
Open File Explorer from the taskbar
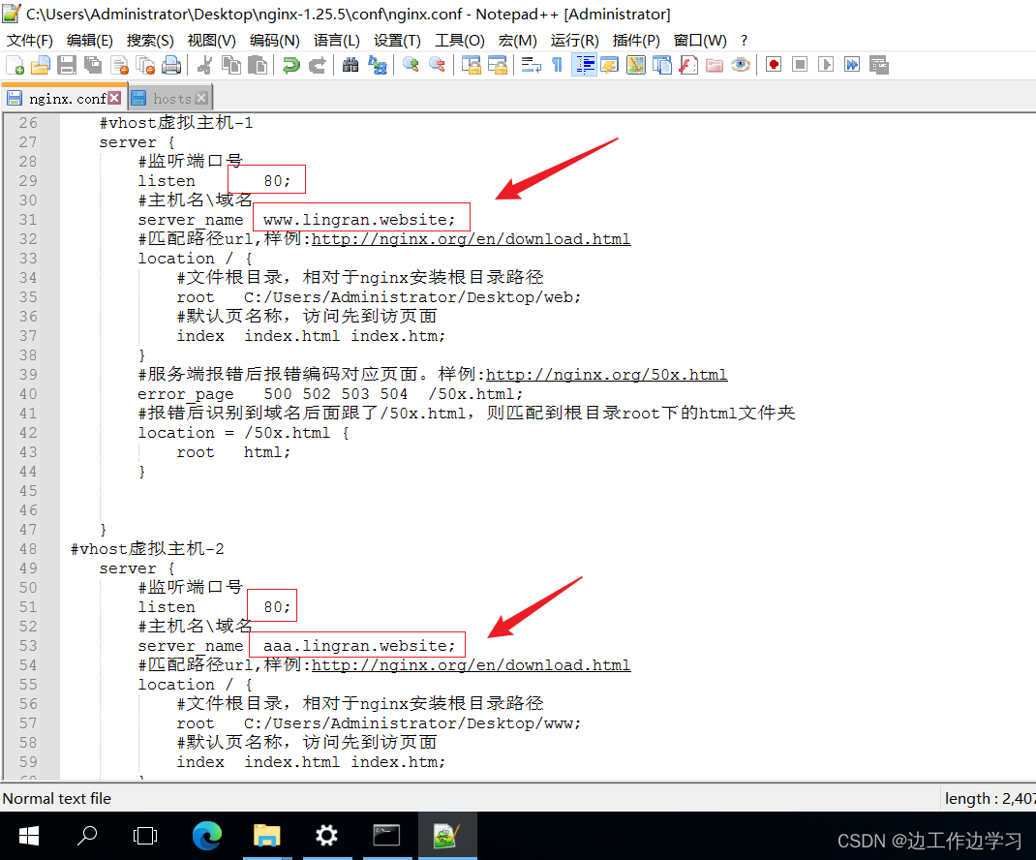267,836
